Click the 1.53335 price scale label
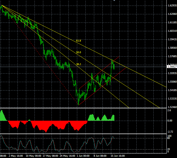The width and height of the screenshot is (177, 158). pos(172,99)
